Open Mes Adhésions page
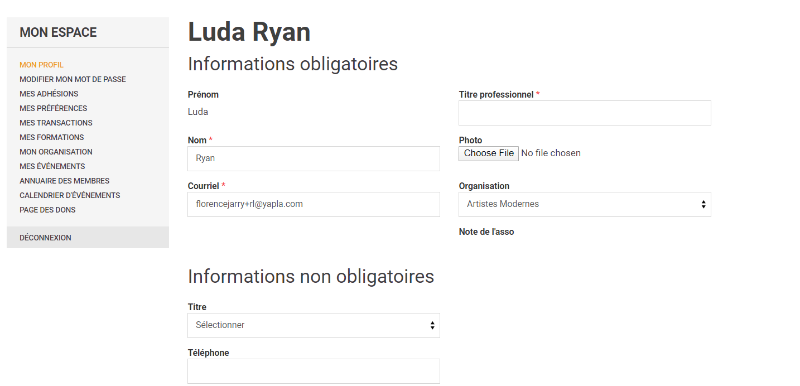This screenshot has width=800, height=386. point(49,94)
